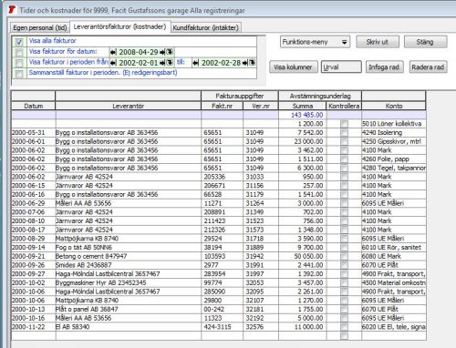Switch to the 'Egen personal (tid)' tab
This screenshot has height=348, width=456.
40,27
